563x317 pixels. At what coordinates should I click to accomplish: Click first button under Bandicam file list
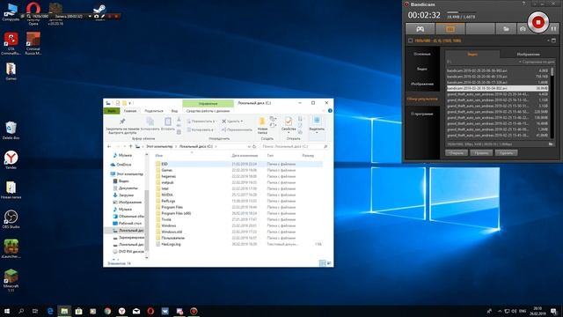point(457,152)
